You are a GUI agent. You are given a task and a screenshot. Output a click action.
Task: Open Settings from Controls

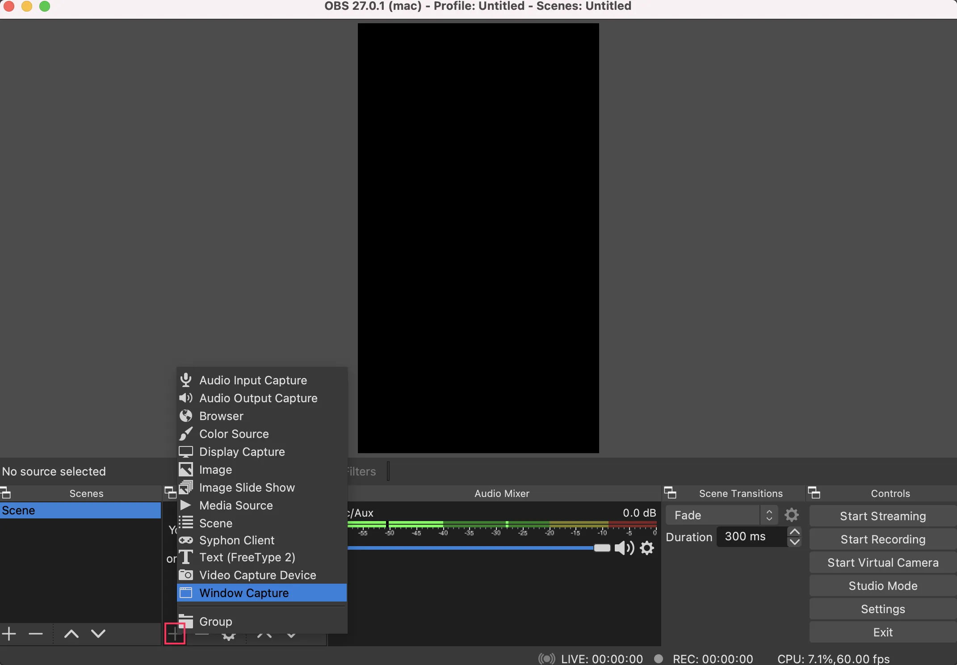point(883,609)
